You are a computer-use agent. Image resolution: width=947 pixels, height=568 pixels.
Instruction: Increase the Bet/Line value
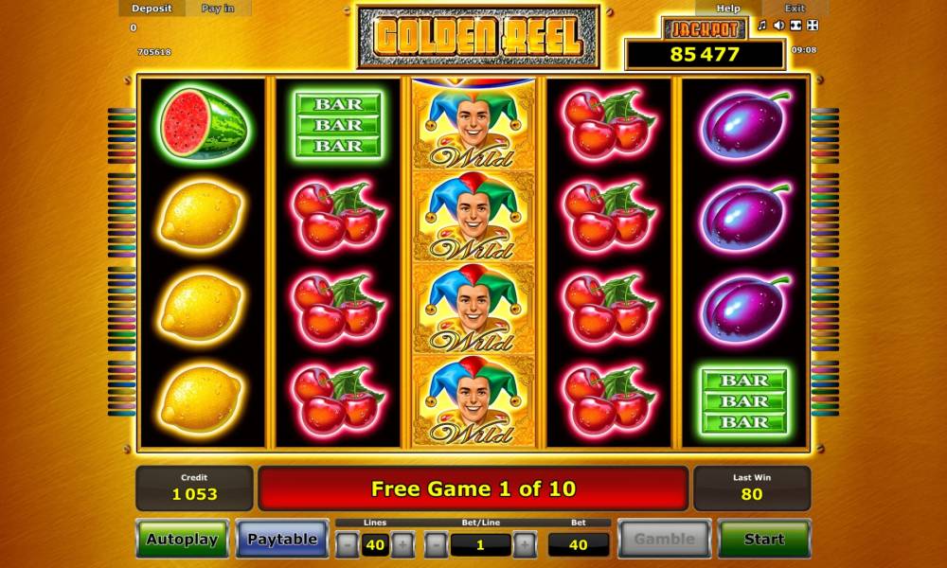click(525, 545)
